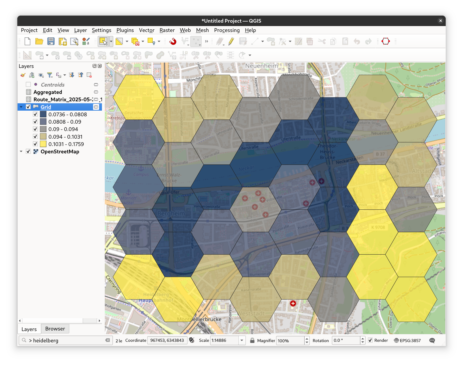
Task: Open the select features tool dropdown arrow
Action: [111, 42]
